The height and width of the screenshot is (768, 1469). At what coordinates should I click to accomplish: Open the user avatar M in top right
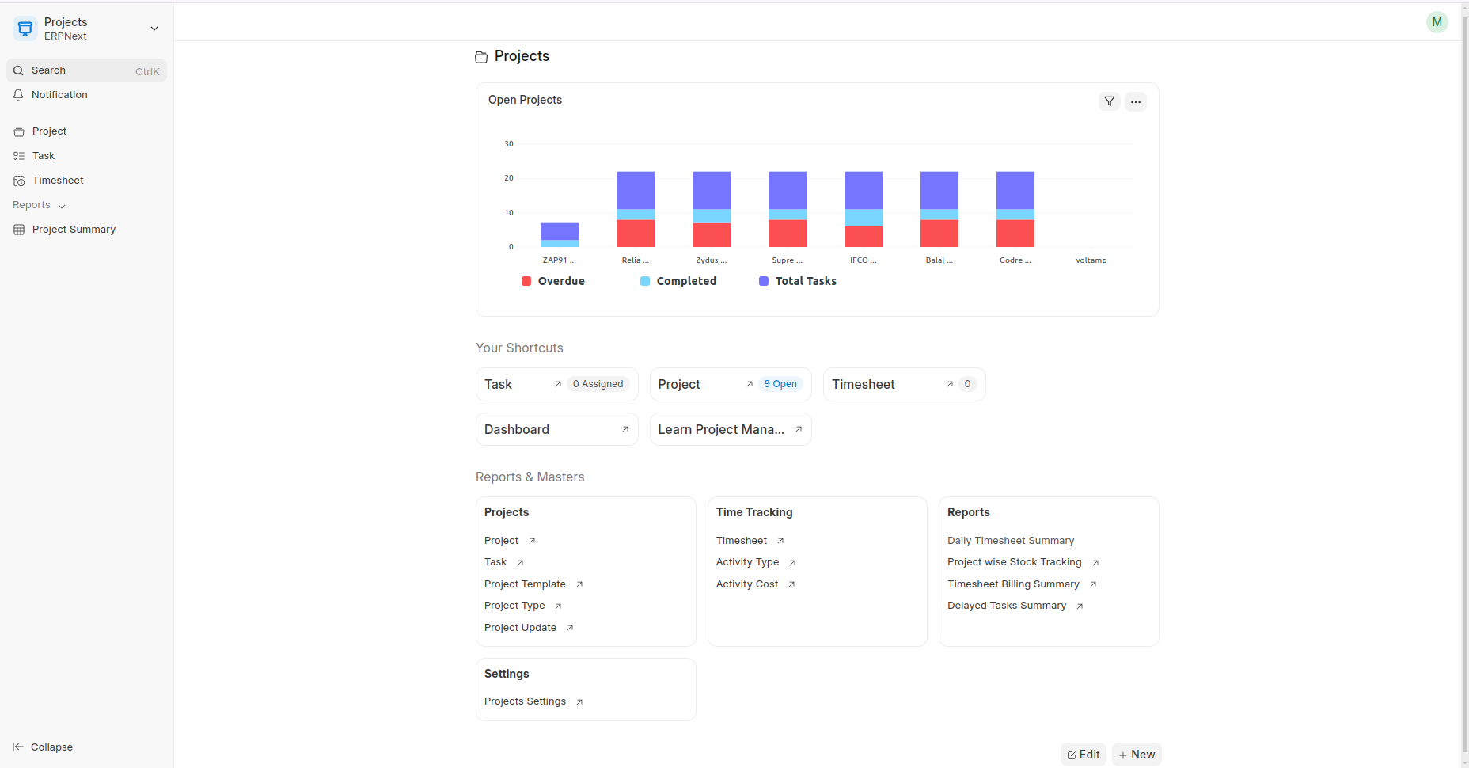(1437, 22)
